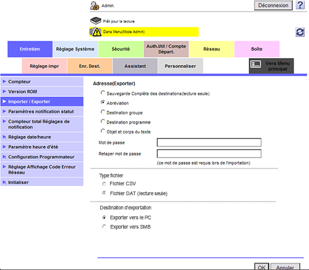The width and height of the screenshot is (309, 270).
Task: Select Sauvegarde Complète des destinations radio
Action: pos(103,93)
